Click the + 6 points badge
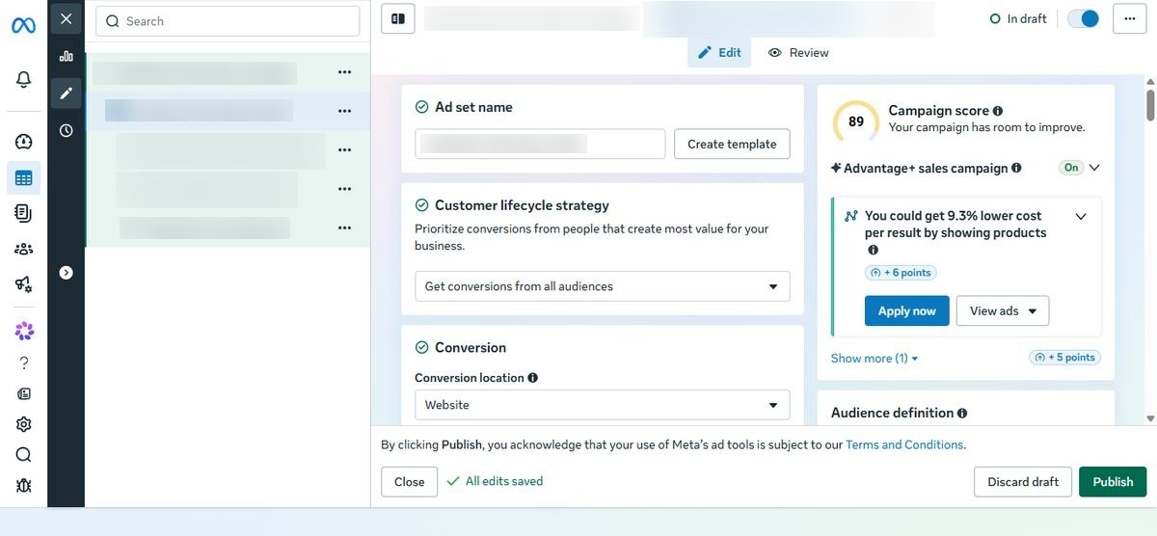 [901, 273]
